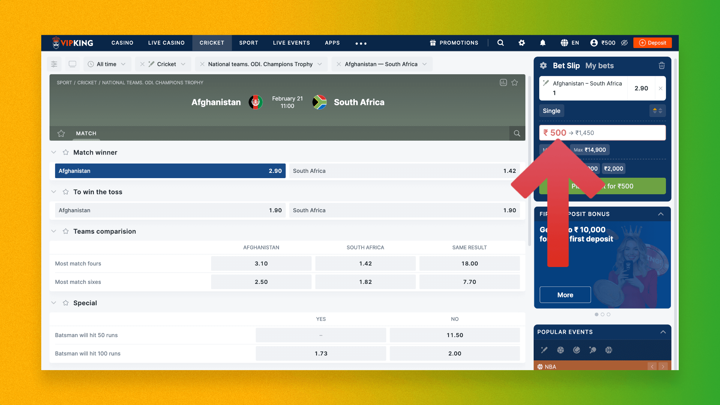Click the CRICKET tab in top navigation

tap(211, 42)
